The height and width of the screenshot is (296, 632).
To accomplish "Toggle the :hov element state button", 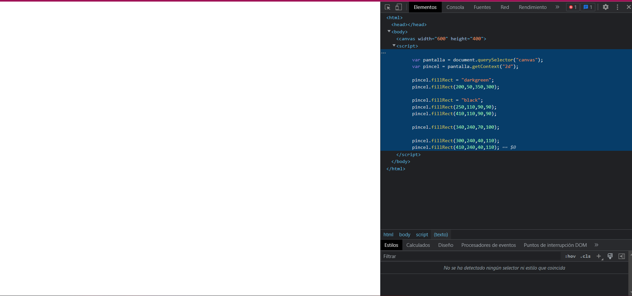I will point(570,256).
